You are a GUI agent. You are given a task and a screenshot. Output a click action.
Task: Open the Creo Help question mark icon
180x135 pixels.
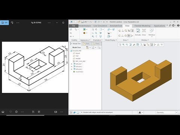[x=178, y=25]
